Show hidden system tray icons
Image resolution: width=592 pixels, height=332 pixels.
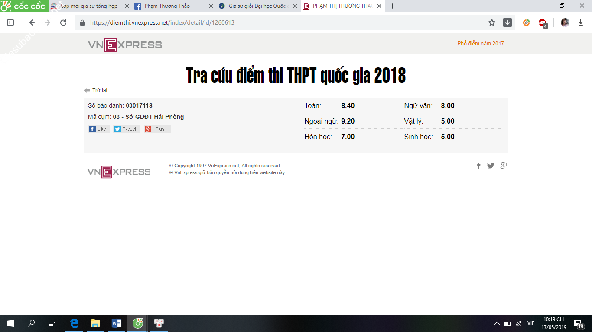tap(497, 323)
